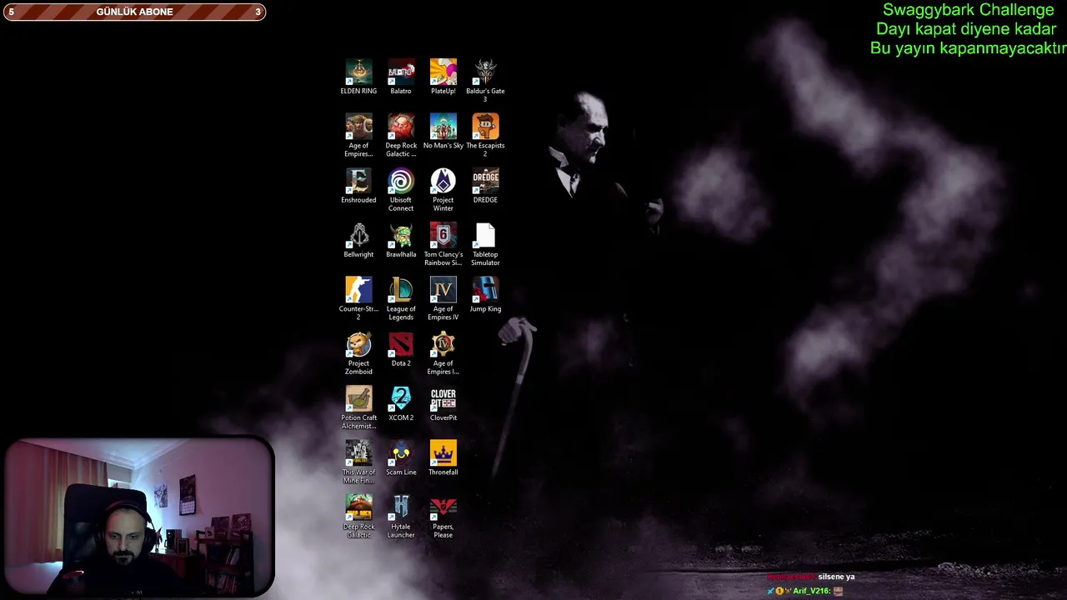Viewport: 1067px width, 600px height.
Task: Select the CloverPit game icon
Action: click(x=443, y=399)
